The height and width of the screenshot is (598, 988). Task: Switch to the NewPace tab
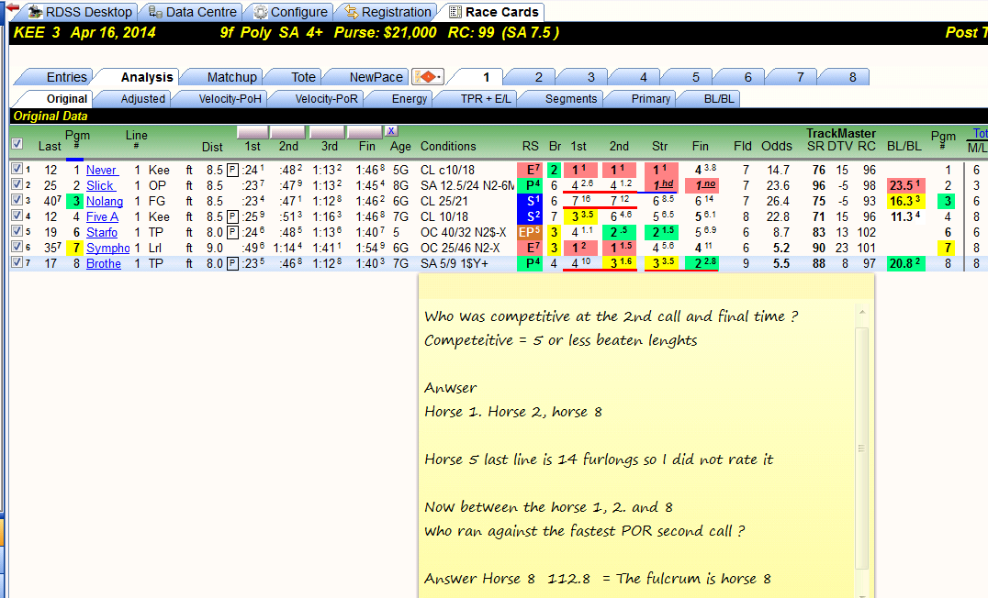pos(376,77)
